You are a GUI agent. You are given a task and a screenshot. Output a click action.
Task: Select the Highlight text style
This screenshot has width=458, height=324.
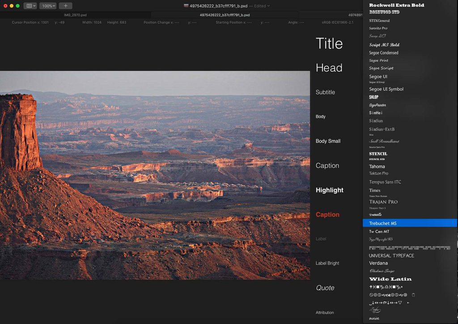(330, 190)
